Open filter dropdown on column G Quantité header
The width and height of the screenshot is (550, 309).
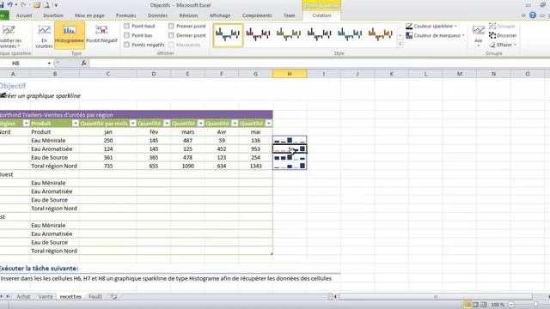coord(268,124)
